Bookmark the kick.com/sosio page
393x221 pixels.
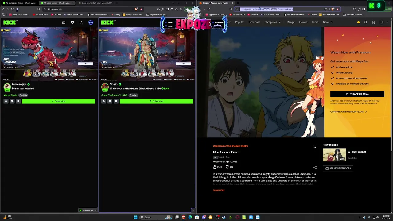coord(39,9)
